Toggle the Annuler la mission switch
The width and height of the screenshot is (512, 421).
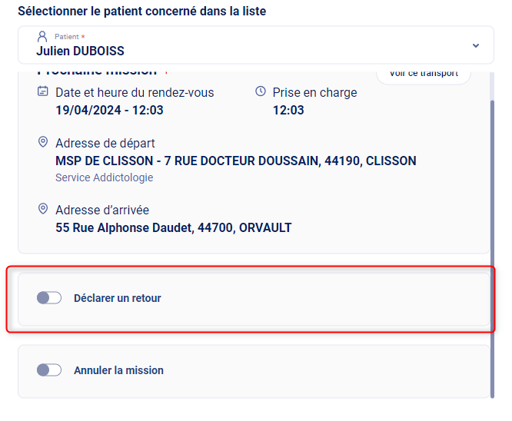(49, 370)
